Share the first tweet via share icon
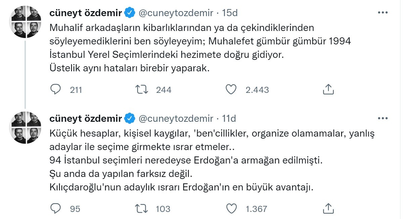This screenshot has height=219, width=403. pyautogui.click(x=328, y=89)
